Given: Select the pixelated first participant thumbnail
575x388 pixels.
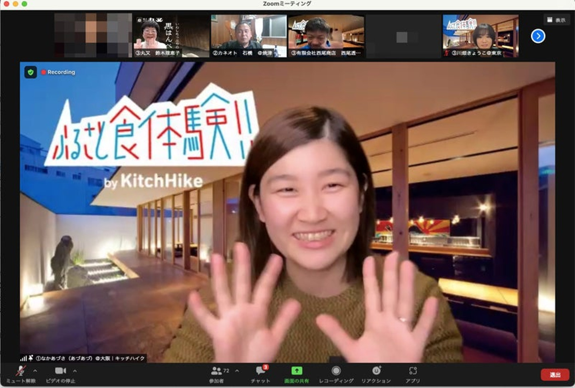Looking at the screenshot, I should [x=93, y=36].
